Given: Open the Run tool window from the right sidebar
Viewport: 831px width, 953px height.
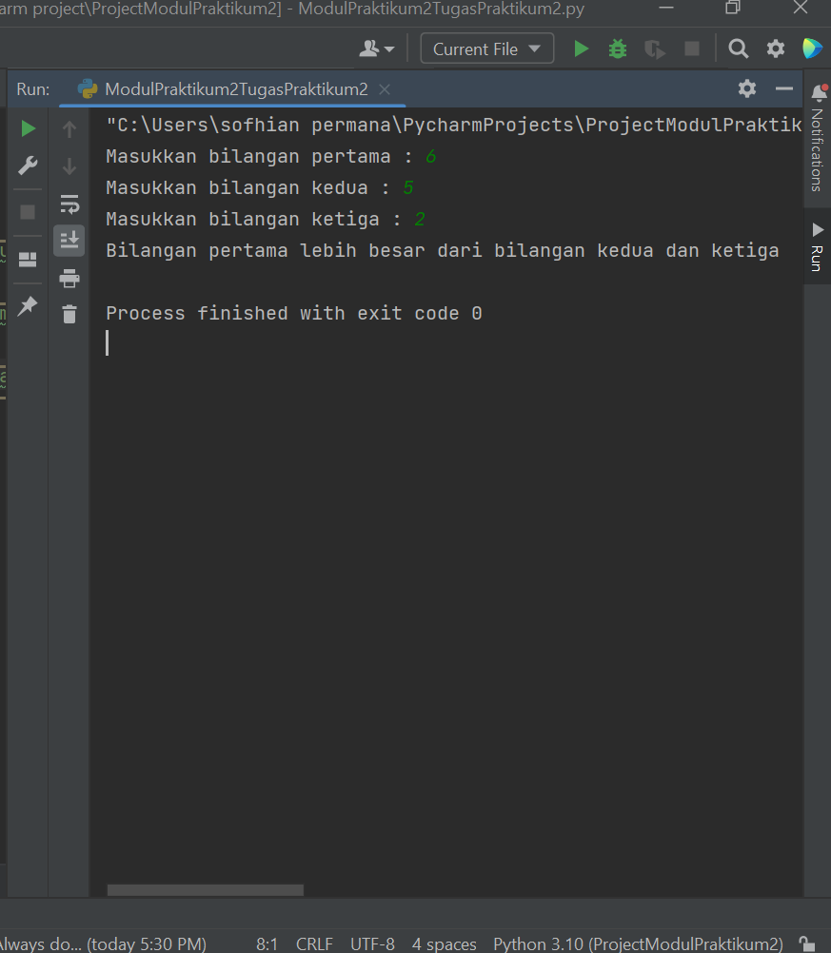Looking at the screenshot, I should point(817,241).
